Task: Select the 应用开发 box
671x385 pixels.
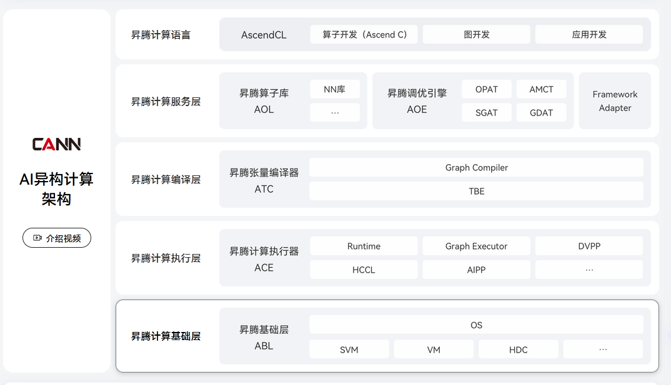Action: (x=589, y=34)
